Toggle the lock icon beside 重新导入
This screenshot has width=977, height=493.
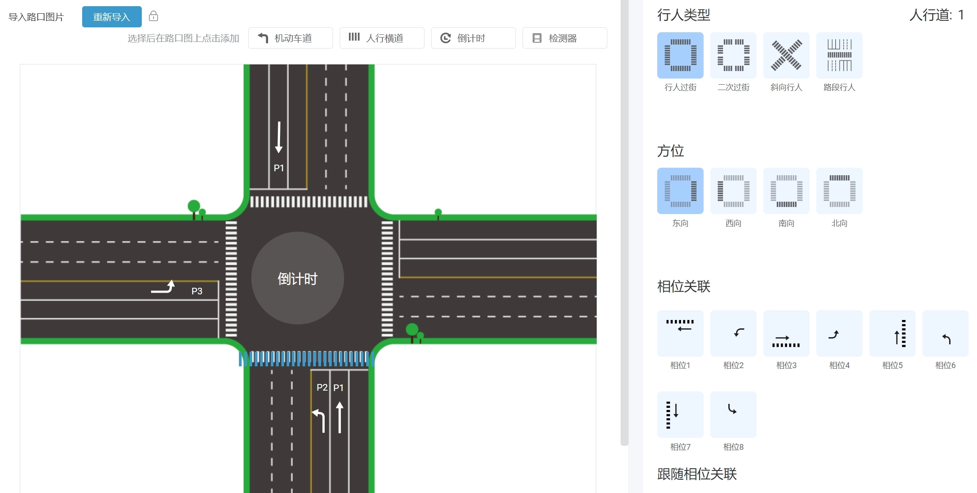(153, 16)
